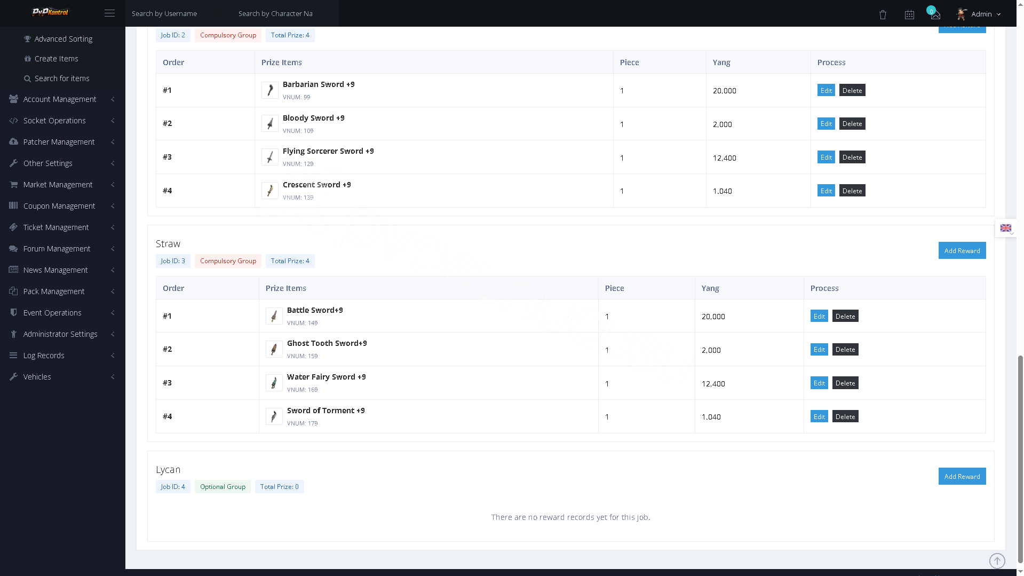Open the trash icon in top bar
The width and height of the screenshot is (1024, 576).
point(883,14)
